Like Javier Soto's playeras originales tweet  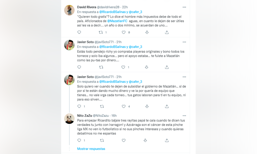[x=123, y=67]
